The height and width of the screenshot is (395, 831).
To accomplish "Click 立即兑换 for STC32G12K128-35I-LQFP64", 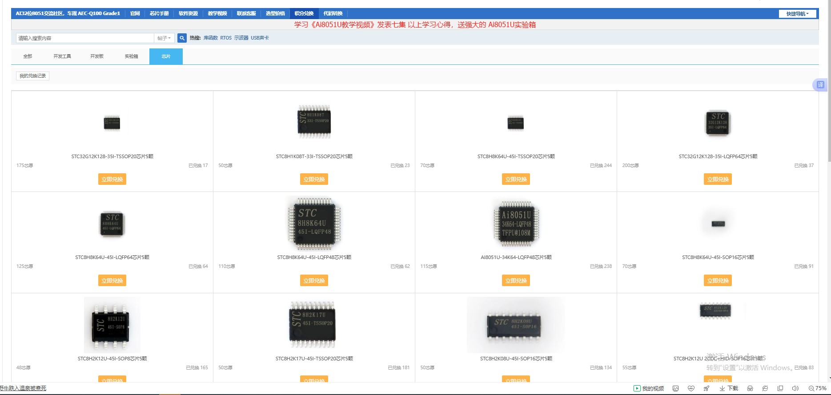I will (x=718, y=180).
